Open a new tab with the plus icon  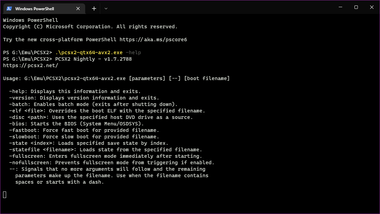94,9
